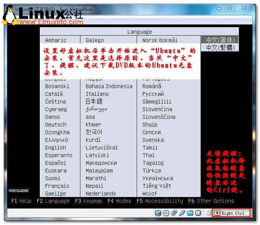Open the F3 Keymap option
The height and width of the screenshot is (225, 260).
point(88,201)
